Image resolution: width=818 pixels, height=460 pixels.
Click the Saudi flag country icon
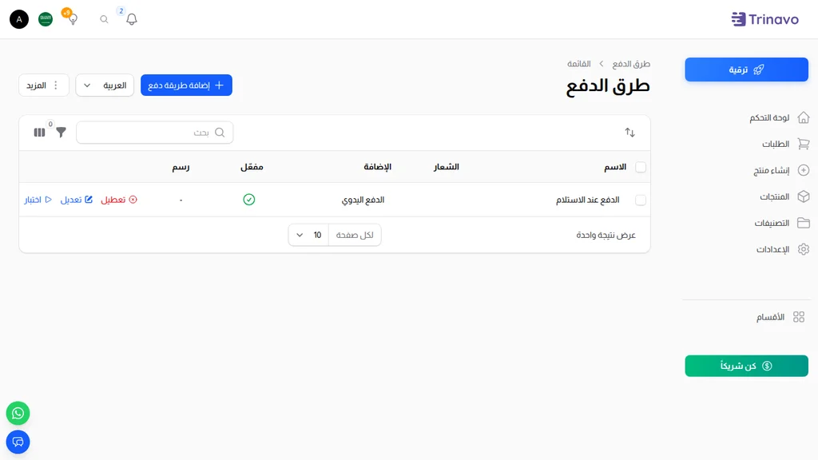[x=46, y=19]
